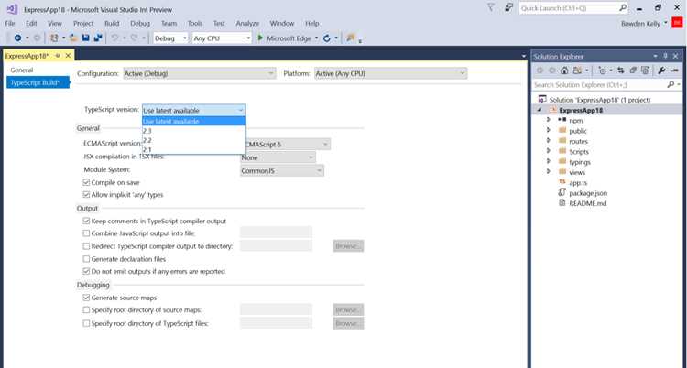This screenshot has width=687, height=368.
Task: Open the Project menu
Action: tap(83, 23)
